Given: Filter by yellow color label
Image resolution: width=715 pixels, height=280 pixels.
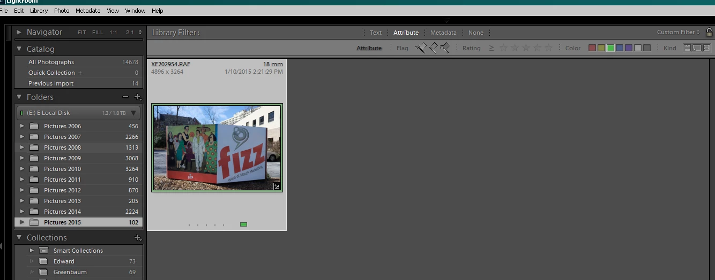Looking at the screenshot, I should 601,48.
